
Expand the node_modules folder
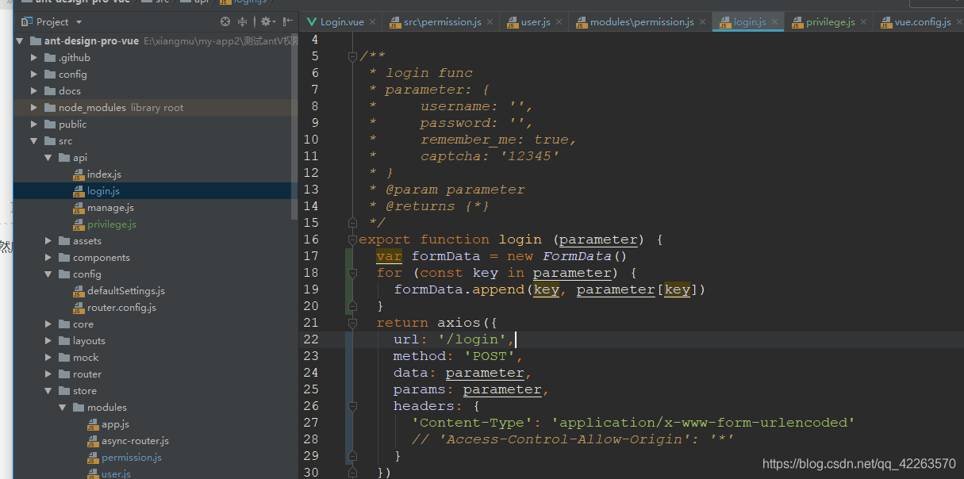33,107
